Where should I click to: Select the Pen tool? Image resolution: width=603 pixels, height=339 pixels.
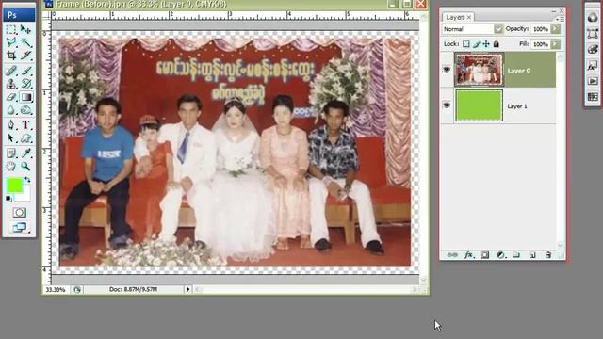click(x=11, y=125)
